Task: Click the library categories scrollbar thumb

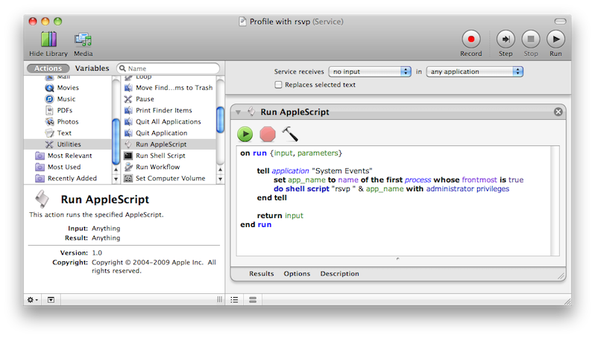Action: (116, 141)
